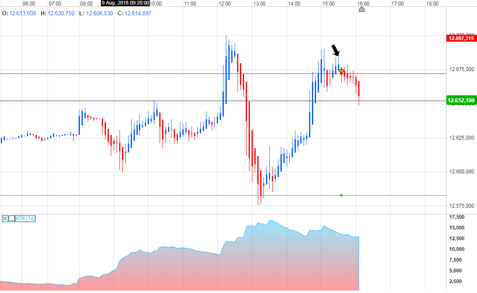
Task: Click the red price tag showing 12.697,319
Action: click(460, 38)
